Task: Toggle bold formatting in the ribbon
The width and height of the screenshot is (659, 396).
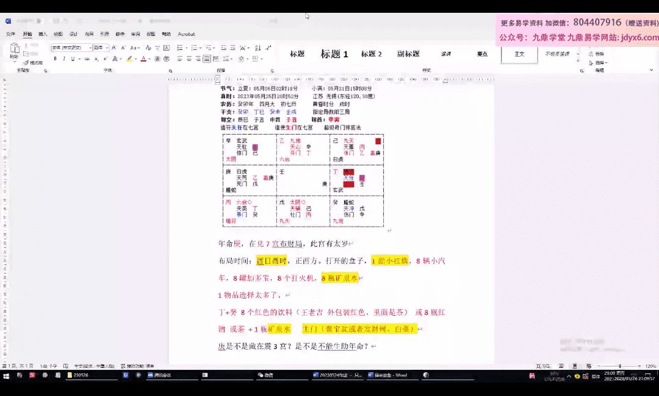Action: click(55, 59)
